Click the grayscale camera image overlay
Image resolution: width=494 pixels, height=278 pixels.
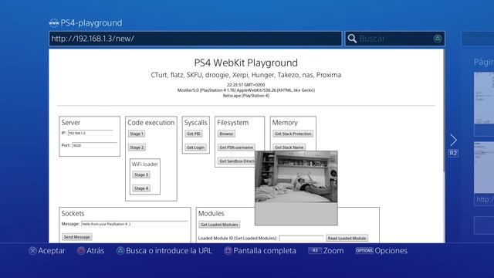[296, 188]
